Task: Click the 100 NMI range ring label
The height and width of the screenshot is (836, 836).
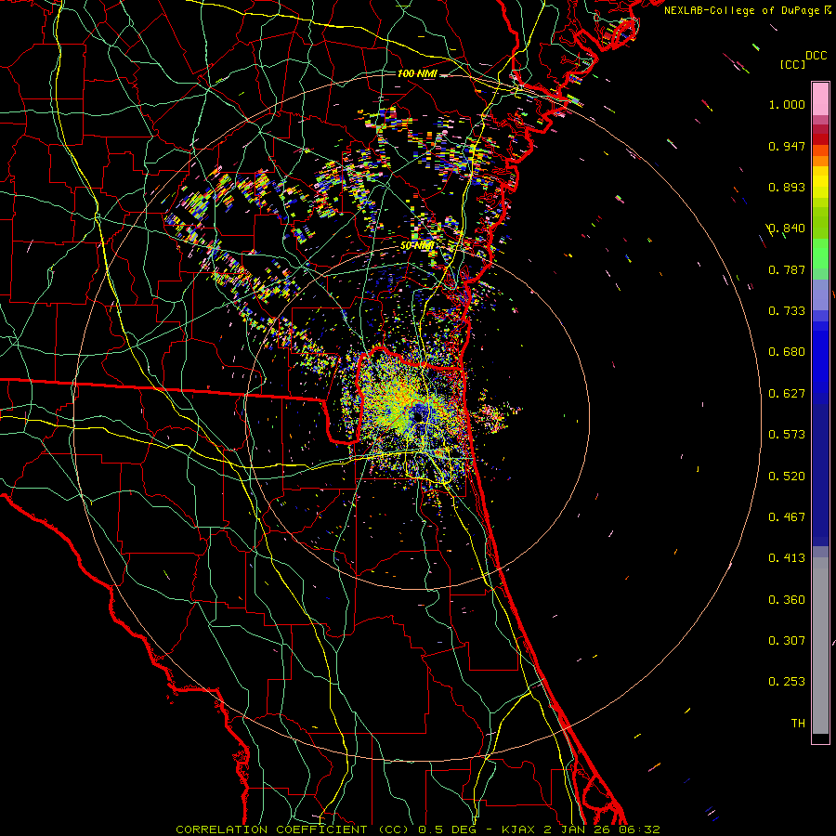Action: [417, 73]
